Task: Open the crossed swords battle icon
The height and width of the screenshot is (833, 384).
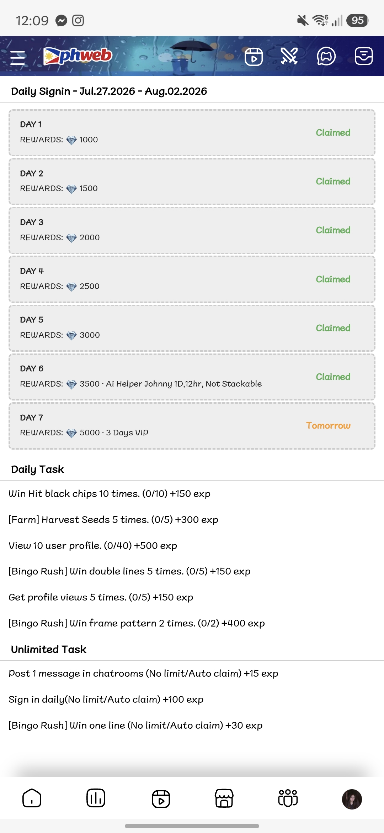Action: coord(289,56)
